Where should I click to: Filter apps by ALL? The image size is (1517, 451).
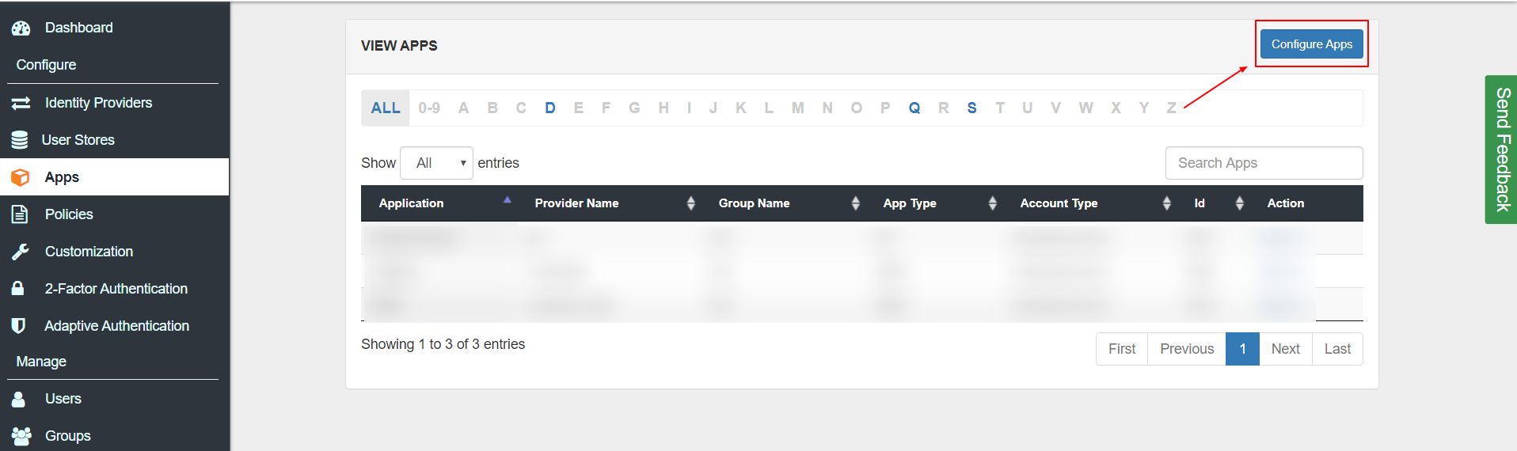[386, 108]
